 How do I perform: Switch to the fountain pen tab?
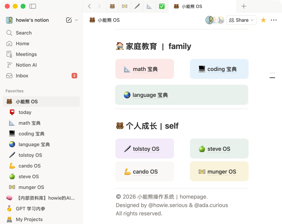coord(137,6)
